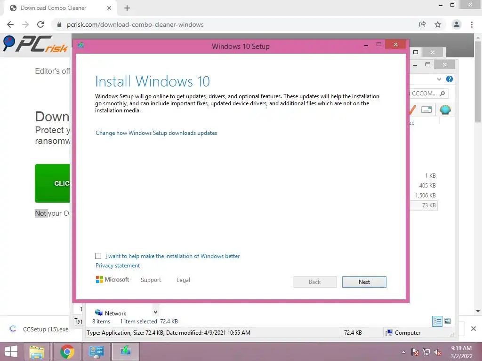Image resolution: width=482 pixels, height=361 pixels.
Task: Click Computer in Explorer status bar
Action: tap(403, 332)
